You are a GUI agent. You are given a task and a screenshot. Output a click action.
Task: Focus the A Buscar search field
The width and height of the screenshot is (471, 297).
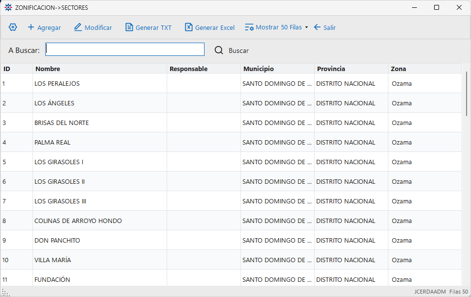(x=125, y=49)
